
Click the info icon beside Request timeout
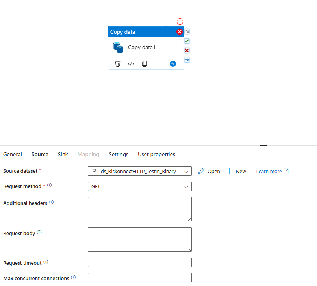46,262
